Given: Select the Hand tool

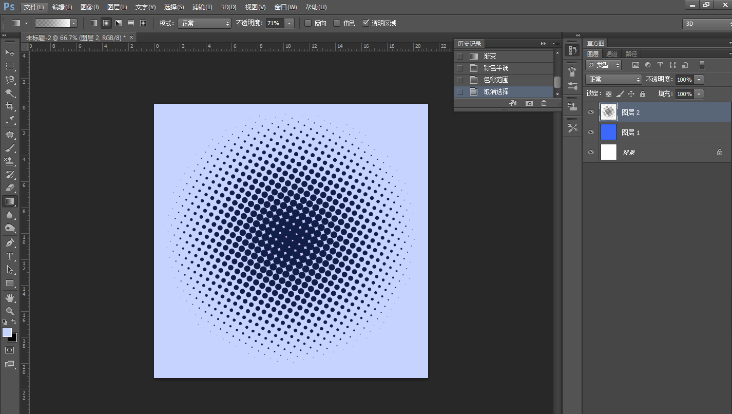Looking at the screenshot, I should 10,297.
